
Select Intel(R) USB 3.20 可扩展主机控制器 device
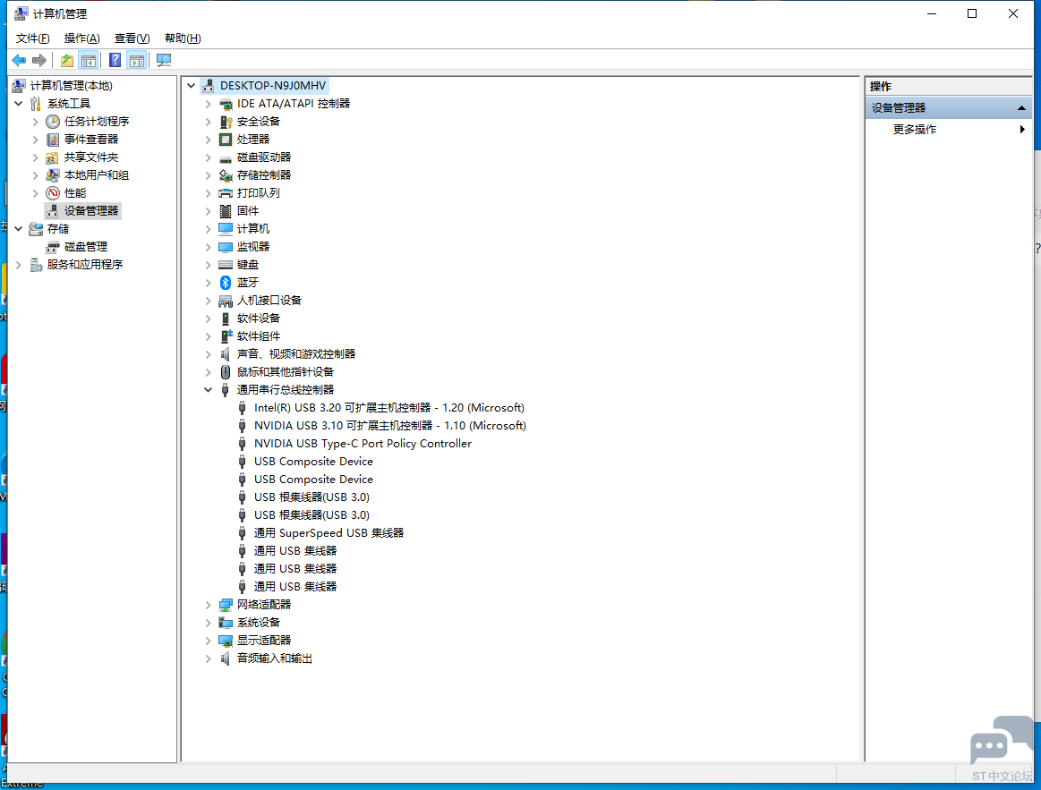coord(389,408)
